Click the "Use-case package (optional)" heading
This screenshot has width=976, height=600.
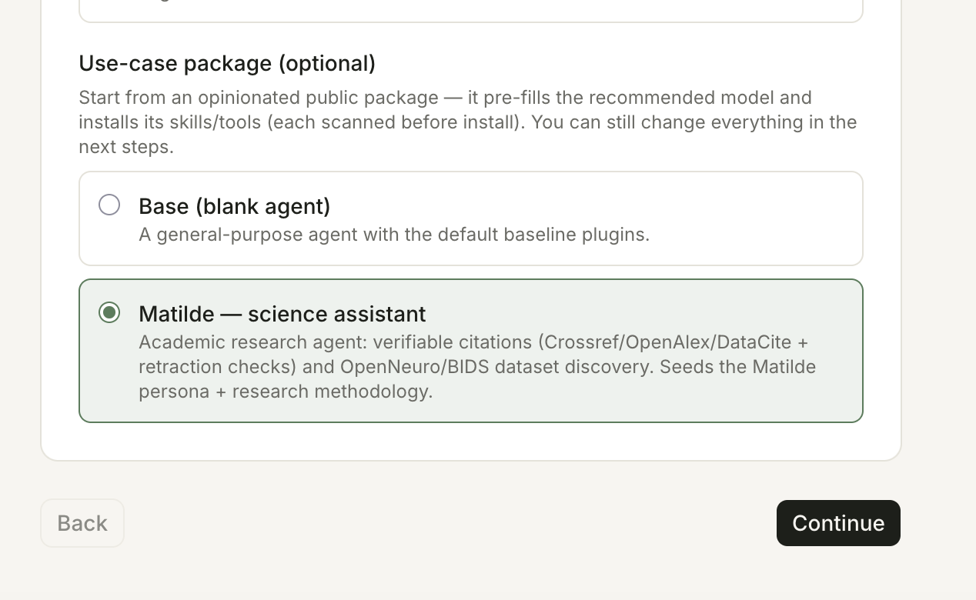point(227,63)
